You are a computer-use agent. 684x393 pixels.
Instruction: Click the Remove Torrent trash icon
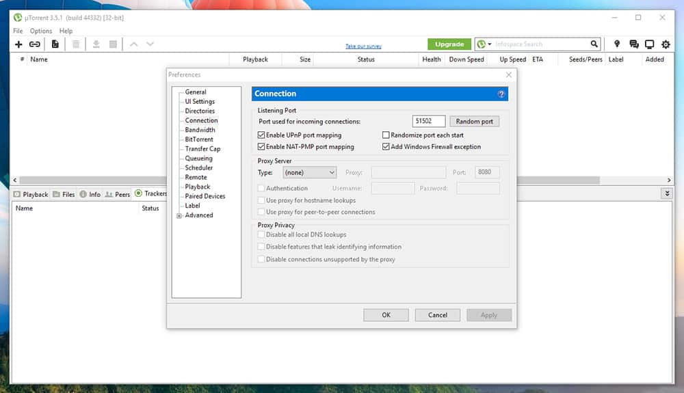tap(76, 44)
